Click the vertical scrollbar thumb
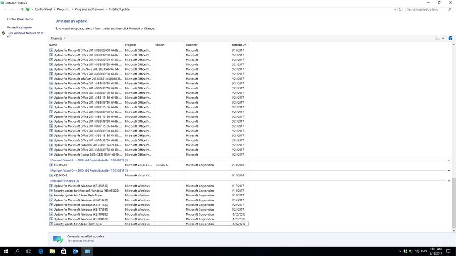 pos(454,203)
